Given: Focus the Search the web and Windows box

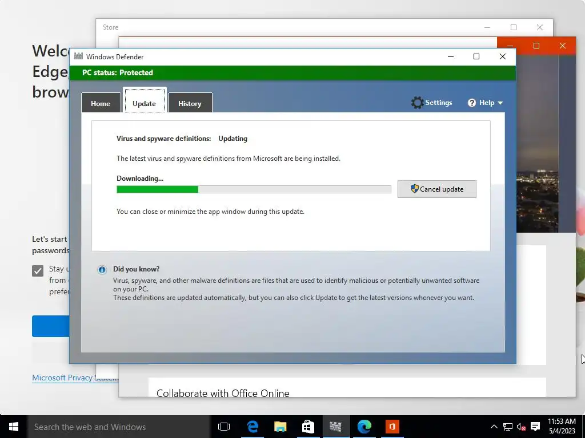Looking at the screenshot, I should tap(119, 427).
